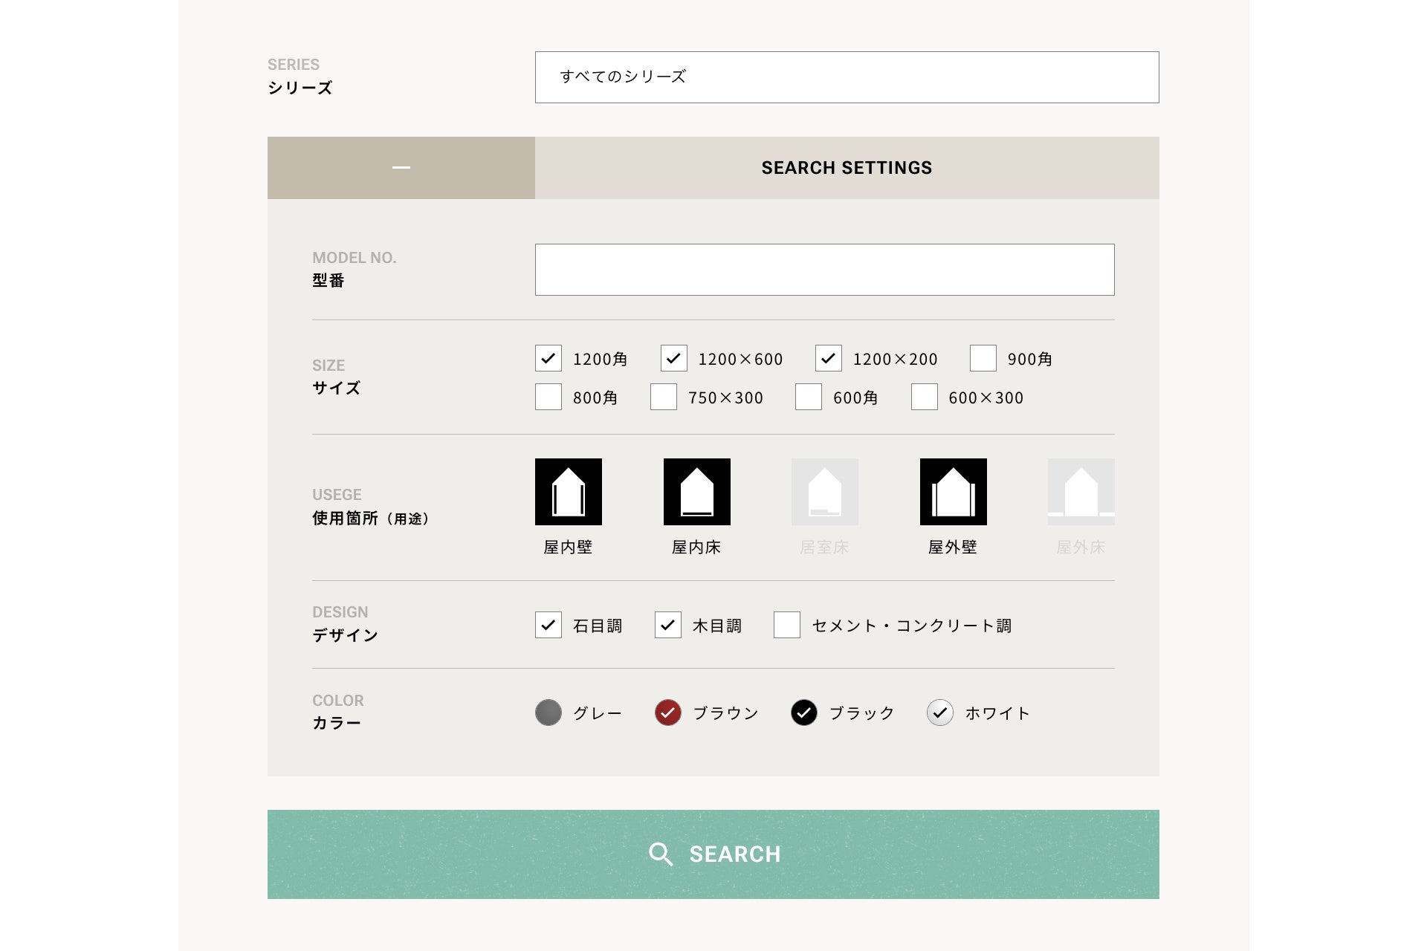The image size is (1427, 951).
Task: Check the セメント・コンクリート調 design checkbox
Action: click(786, 626)
